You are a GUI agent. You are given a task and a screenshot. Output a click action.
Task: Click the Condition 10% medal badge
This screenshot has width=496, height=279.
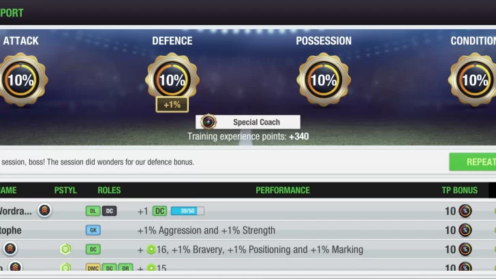[x=474, y=80]
